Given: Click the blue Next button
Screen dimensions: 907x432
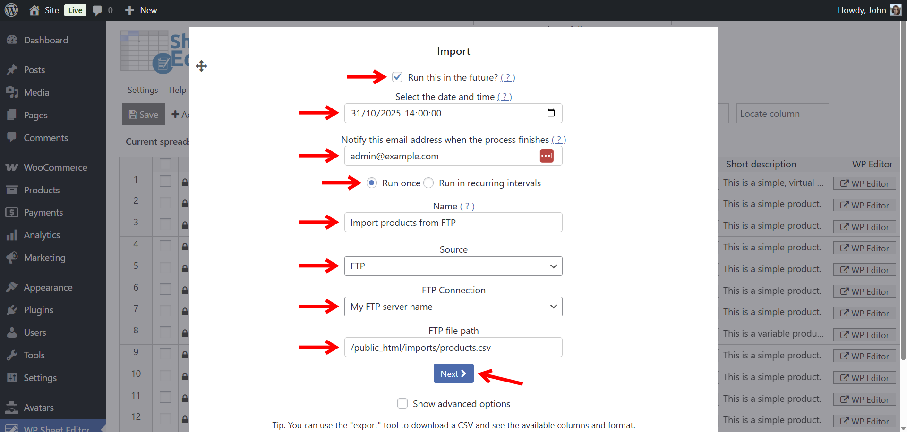Looking at the screenshot, I should tap(453, 374).
